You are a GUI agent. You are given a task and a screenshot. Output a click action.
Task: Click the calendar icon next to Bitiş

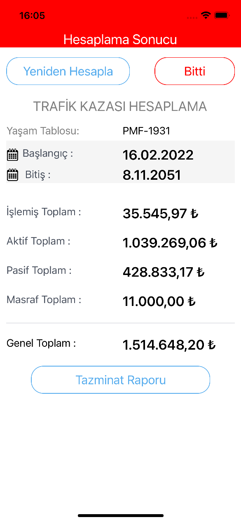pos(13,175)
